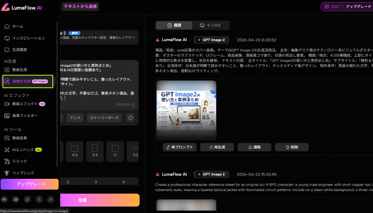The image size is (373, 213).
Task: Set image count to 3
Action: click(x=96, y=182)
